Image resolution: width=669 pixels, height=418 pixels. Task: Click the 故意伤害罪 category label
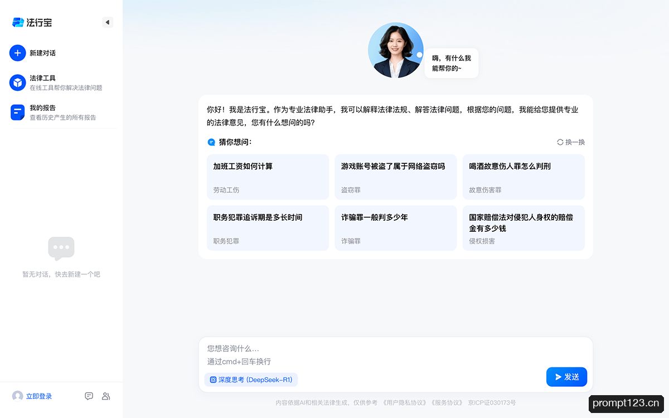pos(486,190)
